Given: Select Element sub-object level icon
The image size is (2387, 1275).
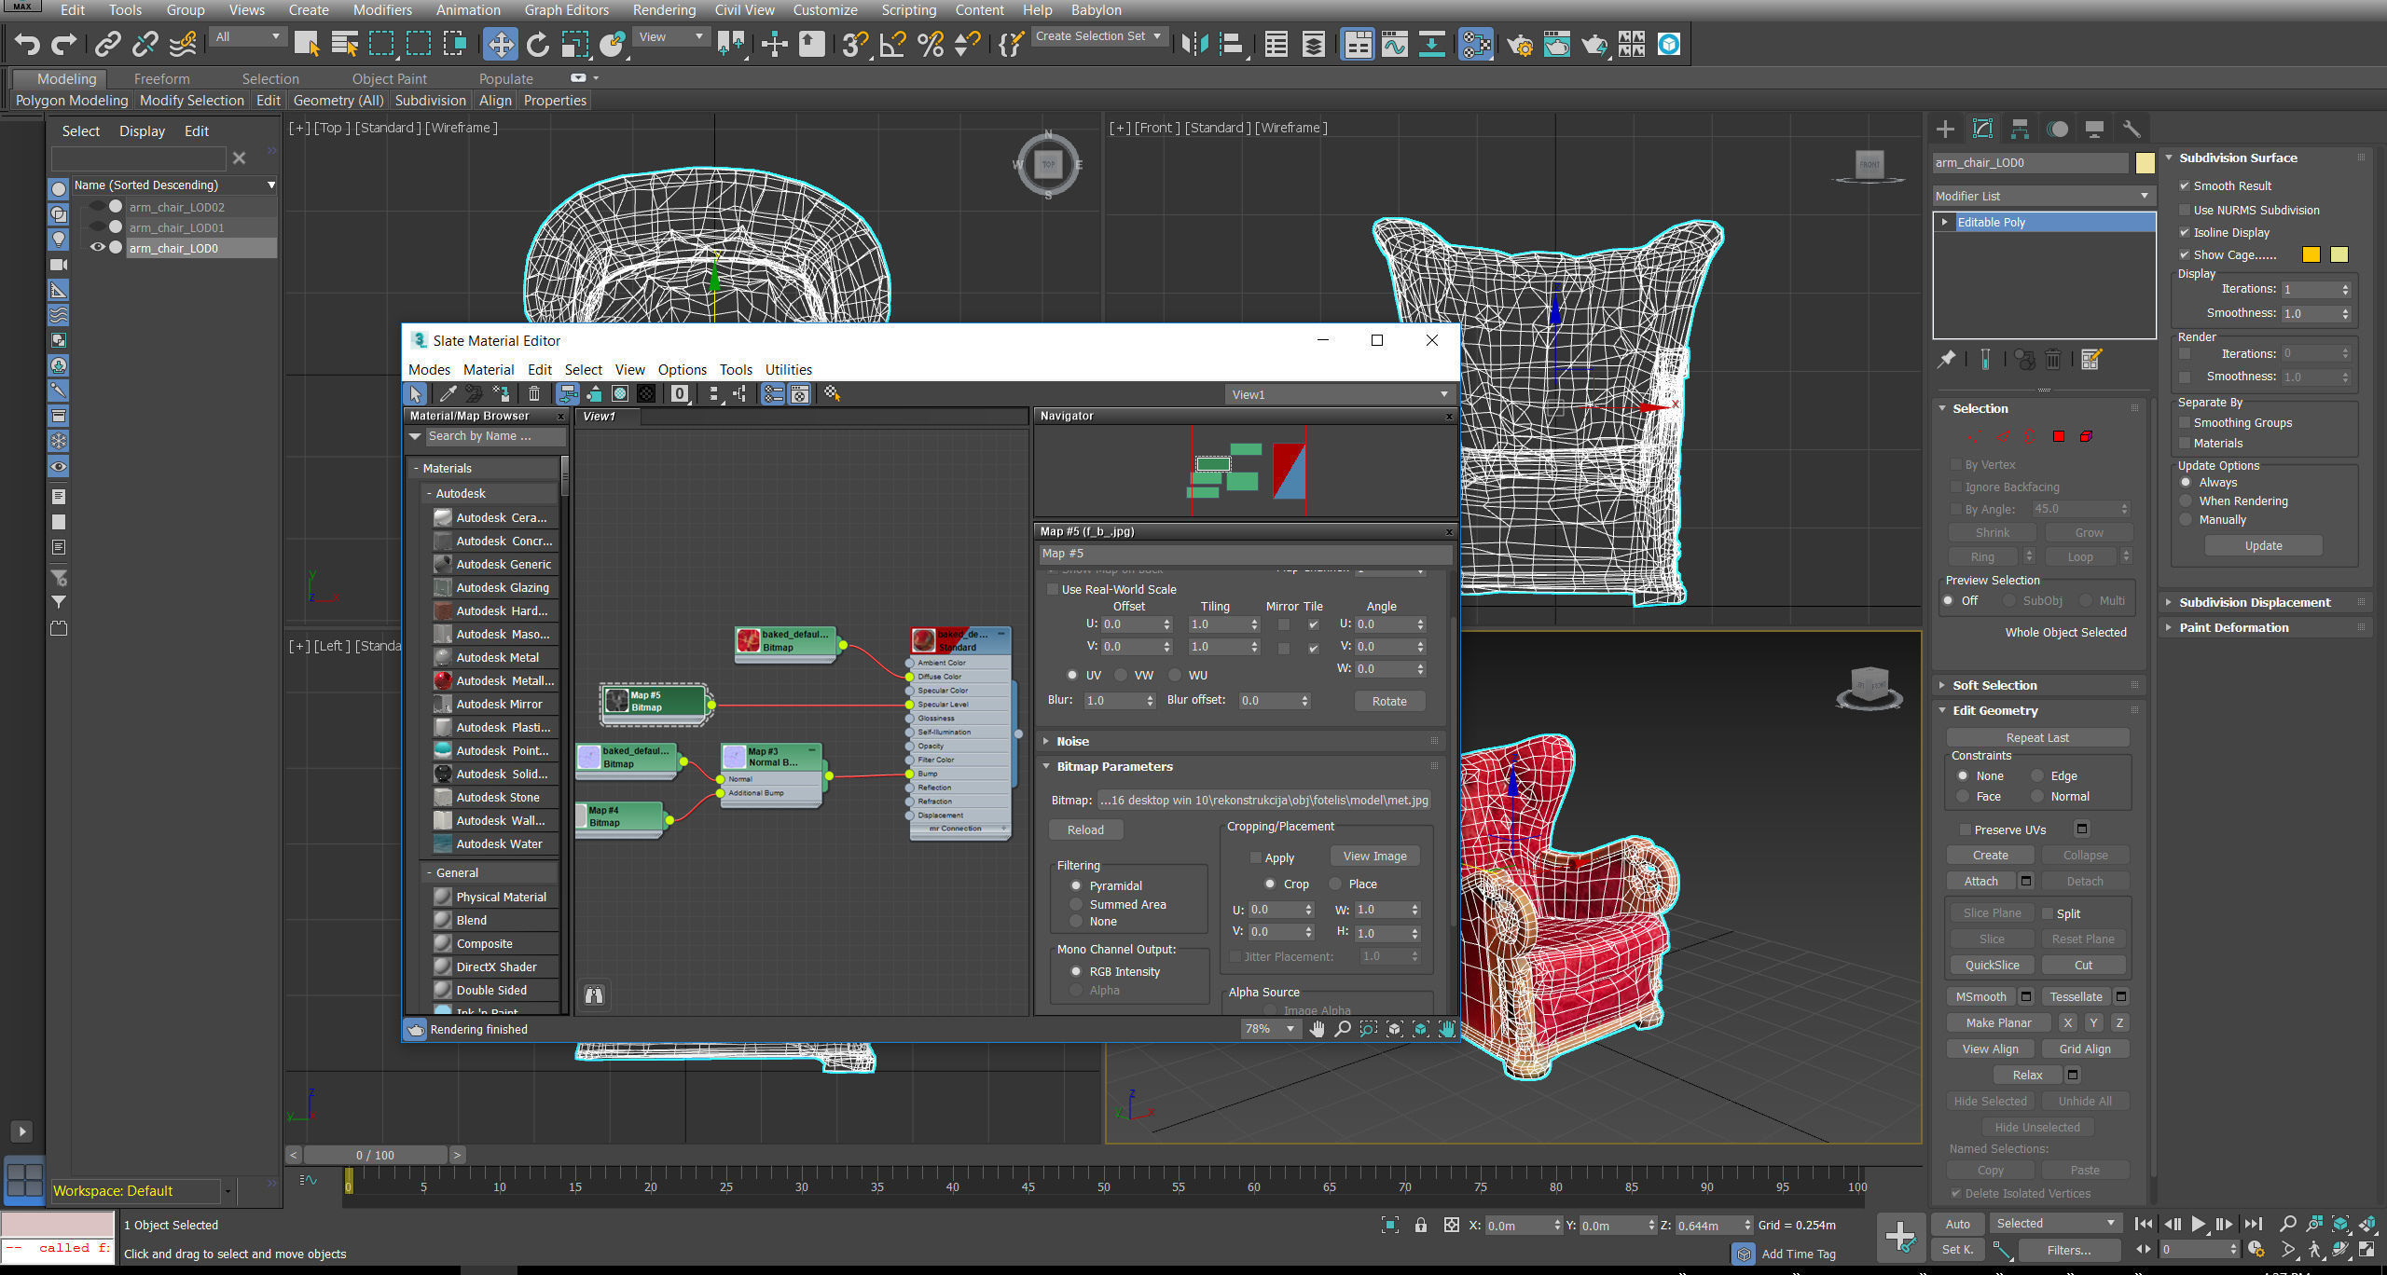Looking at the screenshot, I should coord(2086,436).
